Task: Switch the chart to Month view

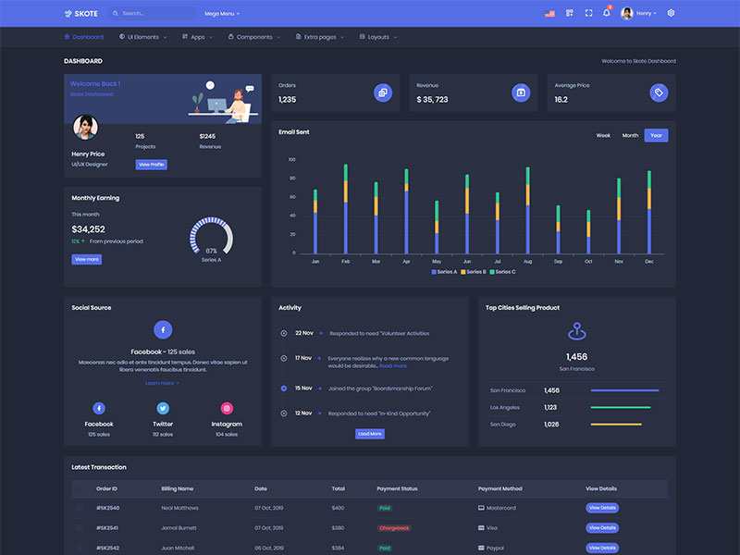Action: point(630,135)
